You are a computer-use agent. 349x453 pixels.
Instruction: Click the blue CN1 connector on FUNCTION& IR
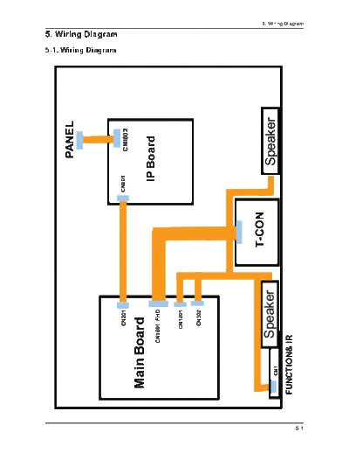click(273, 387)
